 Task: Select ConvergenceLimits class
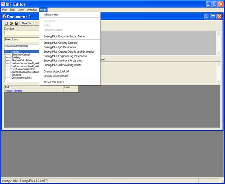point(22,78)
